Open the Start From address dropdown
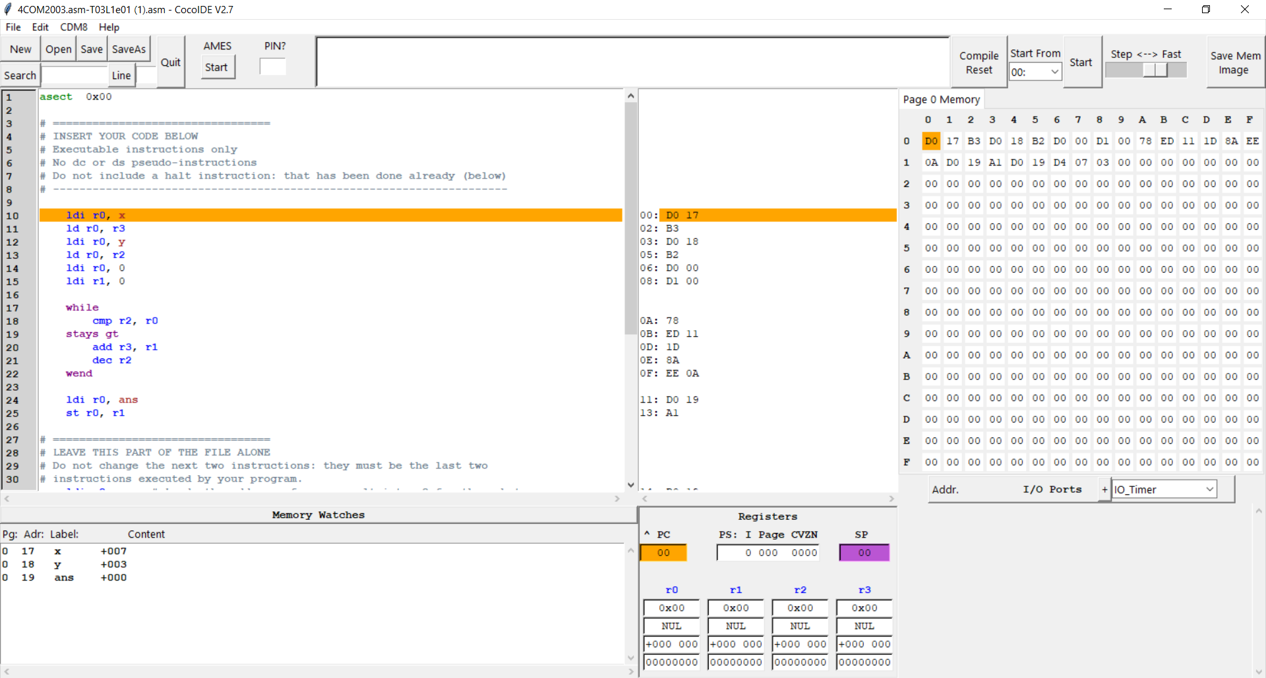1266x678 pixels. (1035, 72)
